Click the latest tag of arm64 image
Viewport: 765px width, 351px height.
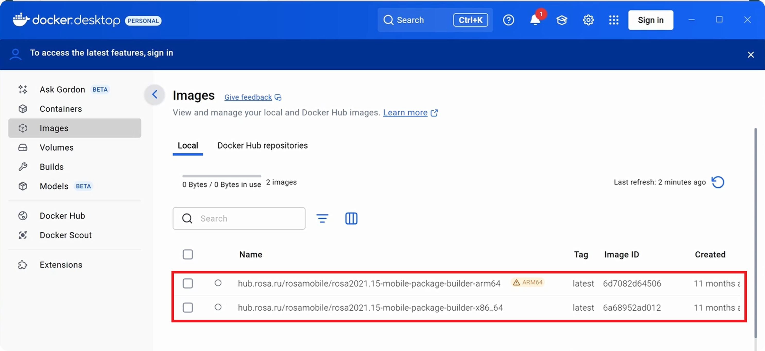click(x=583, y=283)
